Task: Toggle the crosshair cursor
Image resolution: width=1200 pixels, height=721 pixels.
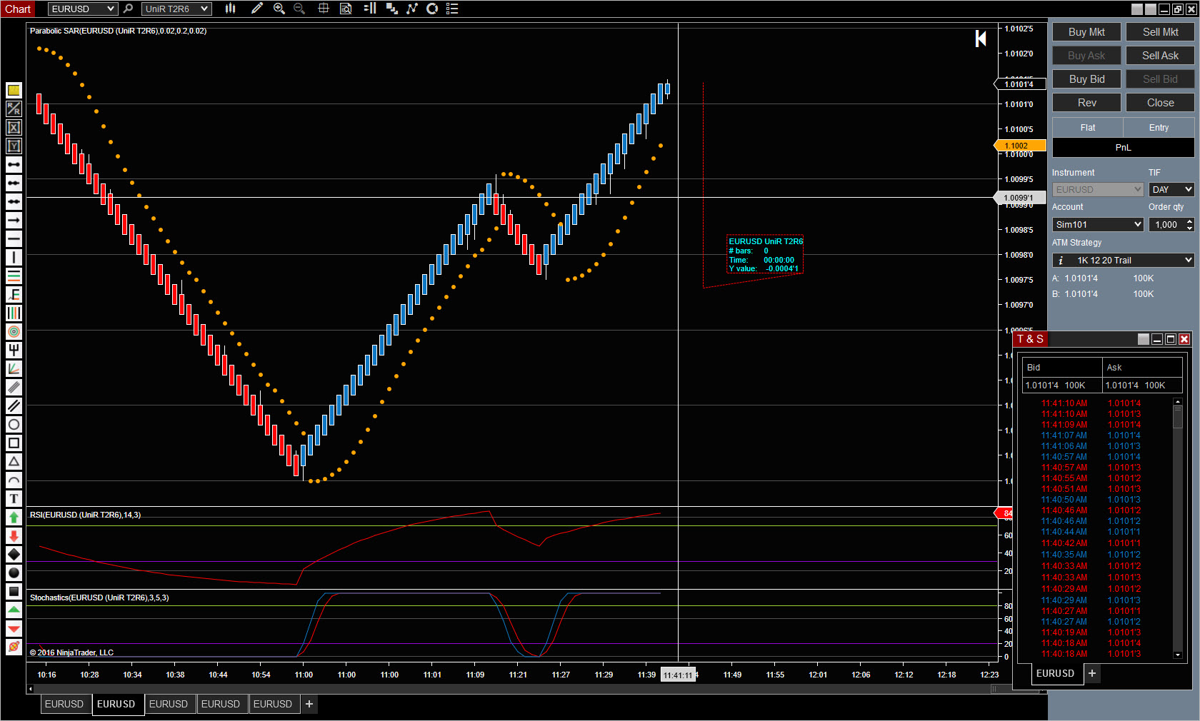Action: 324,9
